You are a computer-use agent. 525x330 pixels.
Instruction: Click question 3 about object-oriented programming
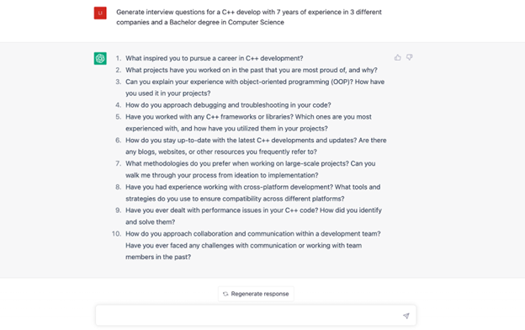point(255,88)
